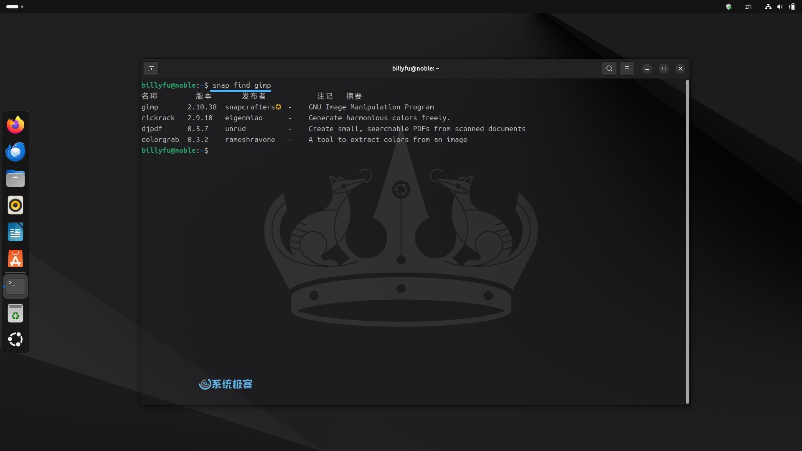Open the Trash from the dock
This screenshot has height=451, width=802.
15,313
